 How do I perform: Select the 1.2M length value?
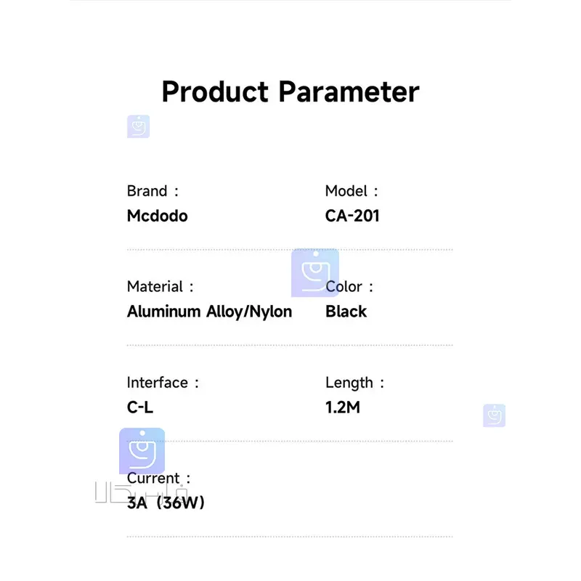coord(343,407)
